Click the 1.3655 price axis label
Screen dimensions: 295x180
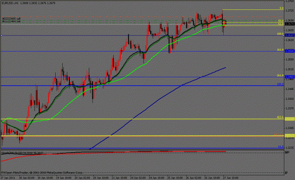[289, 30]
